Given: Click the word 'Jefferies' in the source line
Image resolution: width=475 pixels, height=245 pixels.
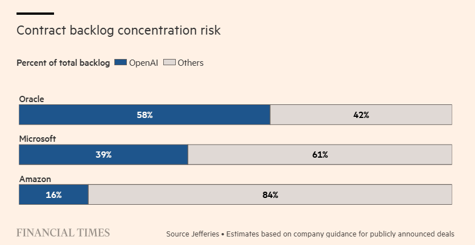Looking at the screenshot, I should (203, 234).
